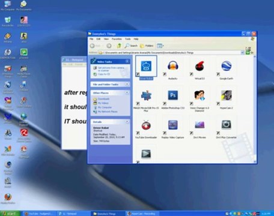Select the Virtual DJ shortcut icon
The height and width of the screenshot is (216, 274).
click(199, 66)
